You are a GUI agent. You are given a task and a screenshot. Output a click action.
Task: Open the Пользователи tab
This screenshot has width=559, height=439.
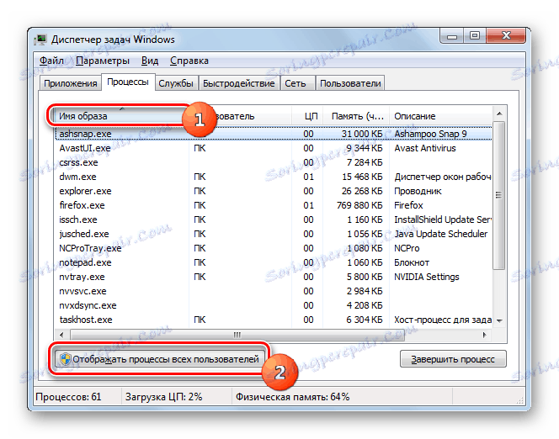(x=350, y=83)
